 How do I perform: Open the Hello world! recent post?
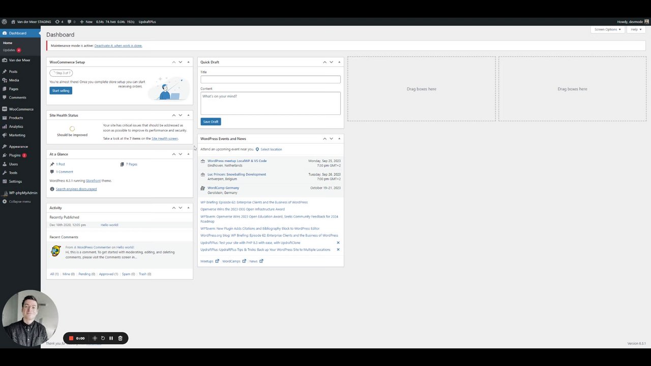pos(109,225)
